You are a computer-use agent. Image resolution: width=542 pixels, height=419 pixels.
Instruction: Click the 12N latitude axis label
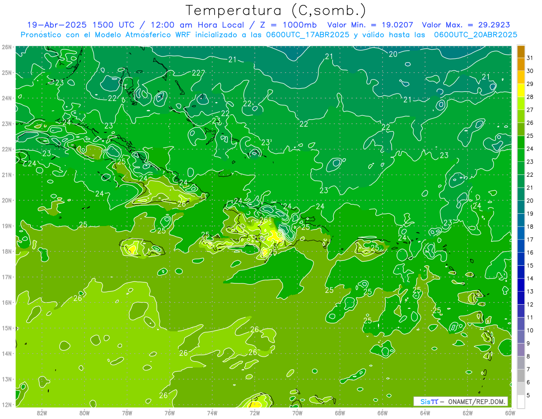tap(6, 405)
